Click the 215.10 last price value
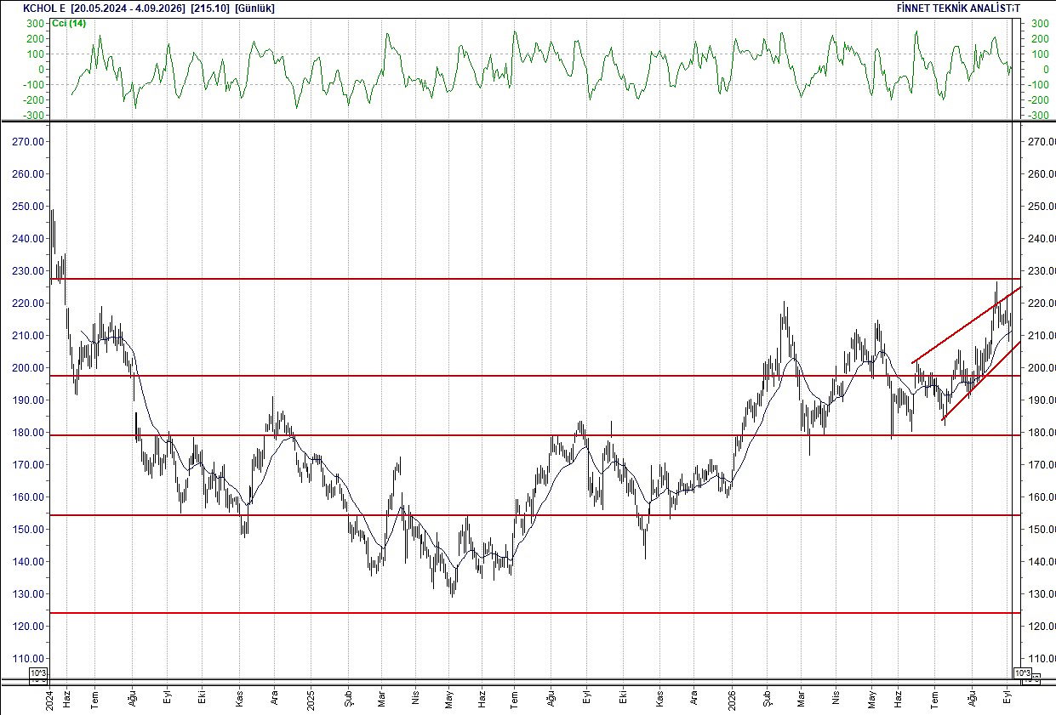 tap(210, 8)
